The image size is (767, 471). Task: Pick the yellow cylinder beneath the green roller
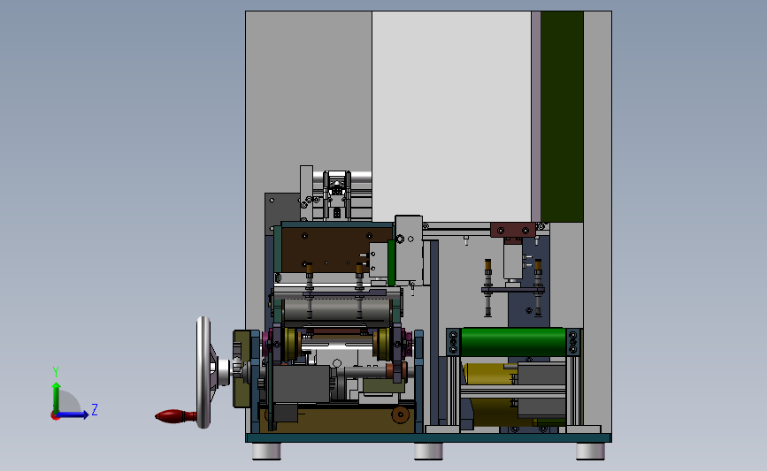pos(489,373)
